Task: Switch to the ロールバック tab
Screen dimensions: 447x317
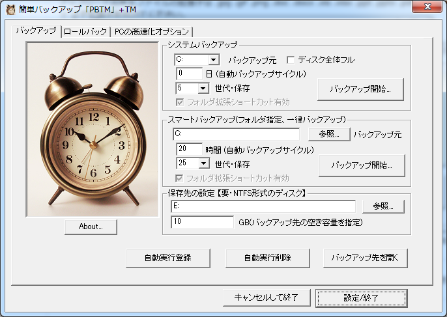Action: tap(85, 31)
